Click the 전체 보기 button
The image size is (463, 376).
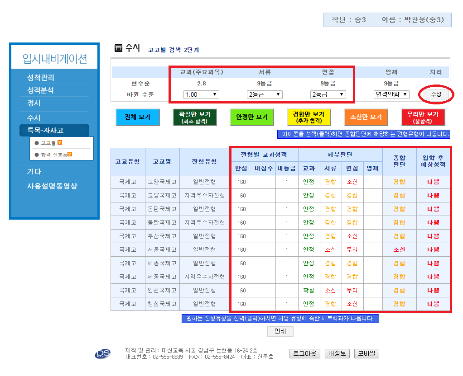pos(138,117)
